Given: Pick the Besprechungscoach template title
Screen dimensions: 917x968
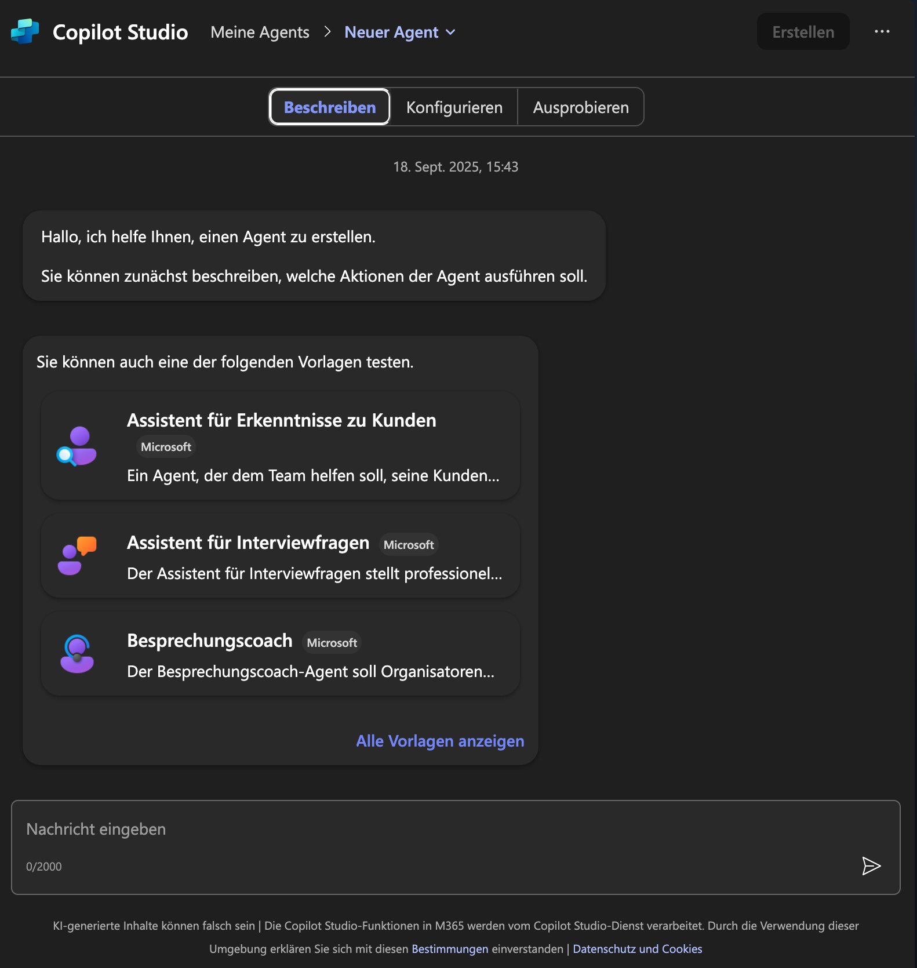Looking at the screenshot, I should pyautogui.click(x=210, y=641).
